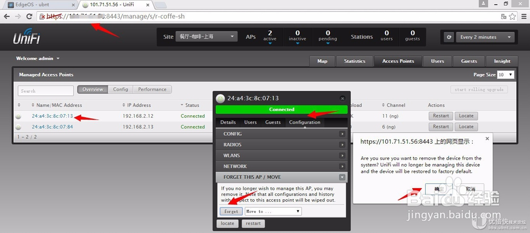Close the 101.71.51.56 - UniFi tab
The image size is (530, 233).
pyautogui.click(x=148, y=5)
